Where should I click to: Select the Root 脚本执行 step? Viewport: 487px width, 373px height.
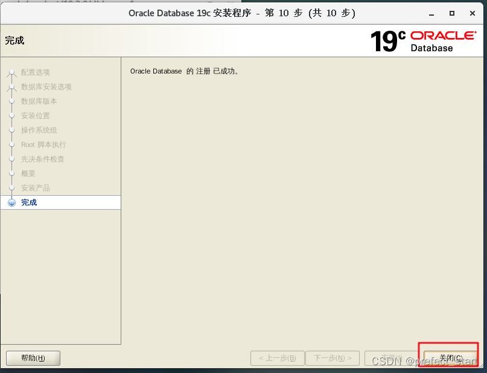43,145
